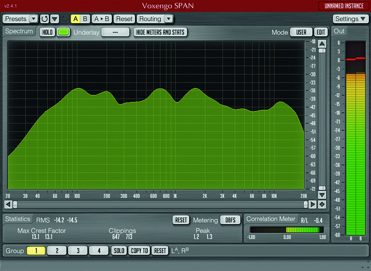Select group 1
The height and width of the screenshot is (271, 371).
point(36,251)
